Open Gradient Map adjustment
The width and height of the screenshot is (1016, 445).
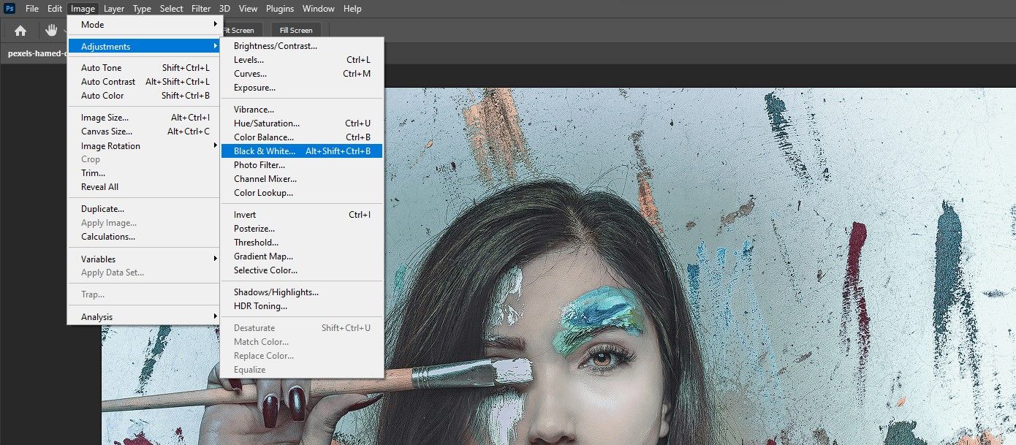click(x=302, y=256)
